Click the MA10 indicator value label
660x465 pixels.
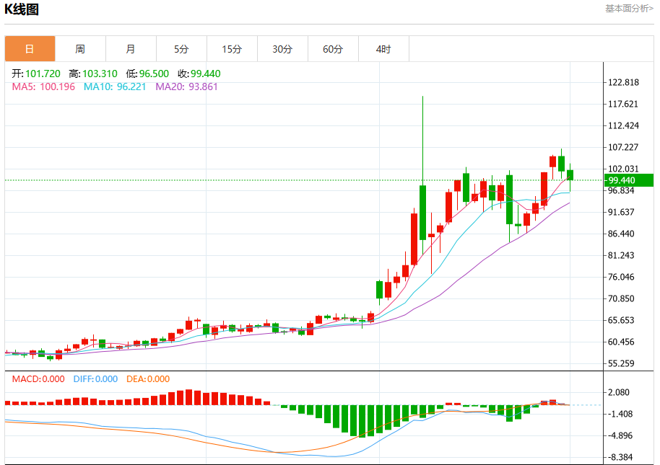coord(115,87)
